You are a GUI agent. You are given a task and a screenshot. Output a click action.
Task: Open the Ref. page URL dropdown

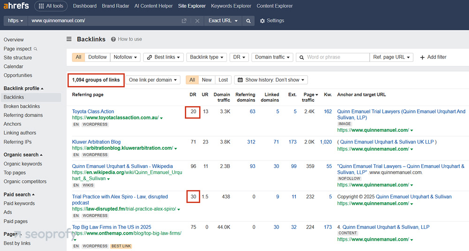(x=392, y=57)
